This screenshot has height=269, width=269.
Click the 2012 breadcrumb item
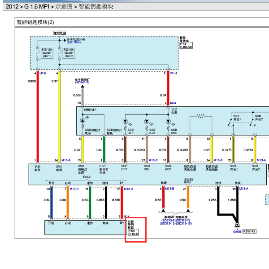(12, 7)
